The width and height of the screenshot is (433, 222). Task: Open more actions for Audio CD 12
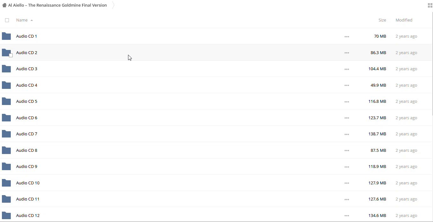point(346,216)
